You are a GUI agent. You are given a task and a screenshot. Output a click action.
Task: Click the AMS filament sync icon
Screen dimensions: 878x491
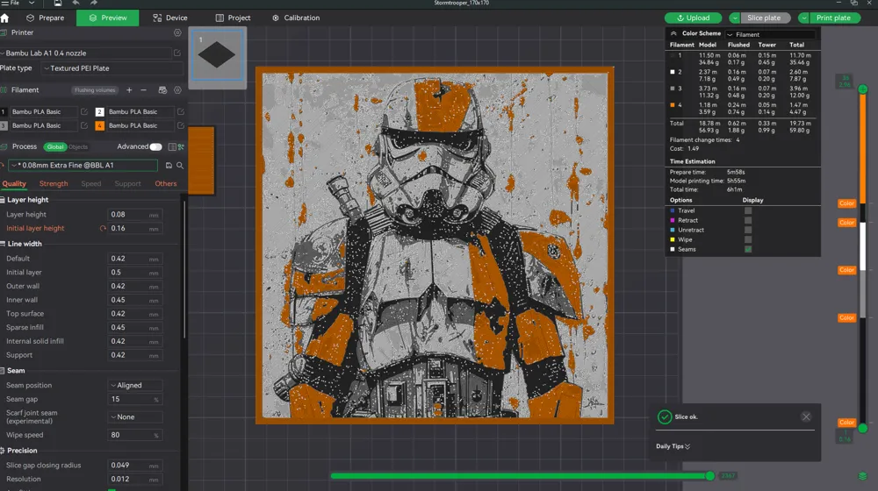[x=162, y=90]
